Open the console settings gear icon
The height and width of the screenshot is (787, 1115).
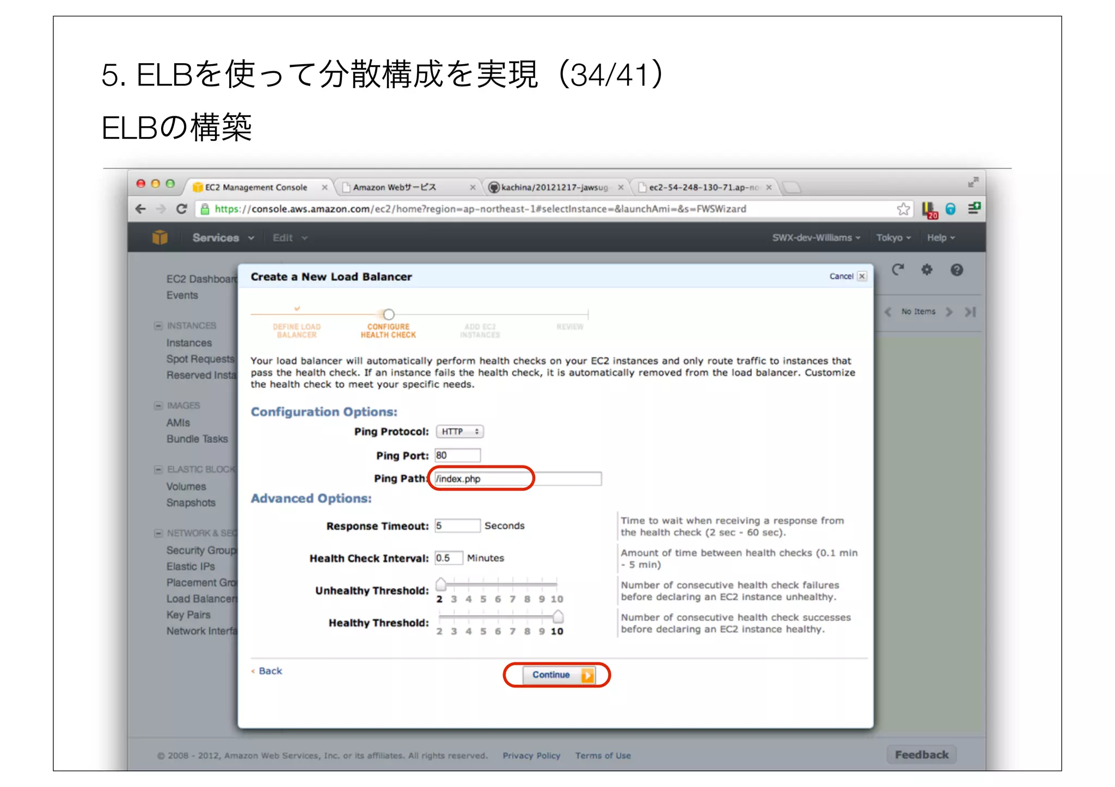tap(927, 270)
